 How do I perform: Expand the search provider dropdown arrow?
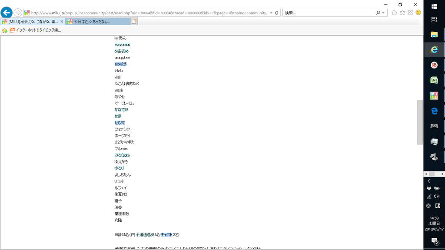pos(383,13)
